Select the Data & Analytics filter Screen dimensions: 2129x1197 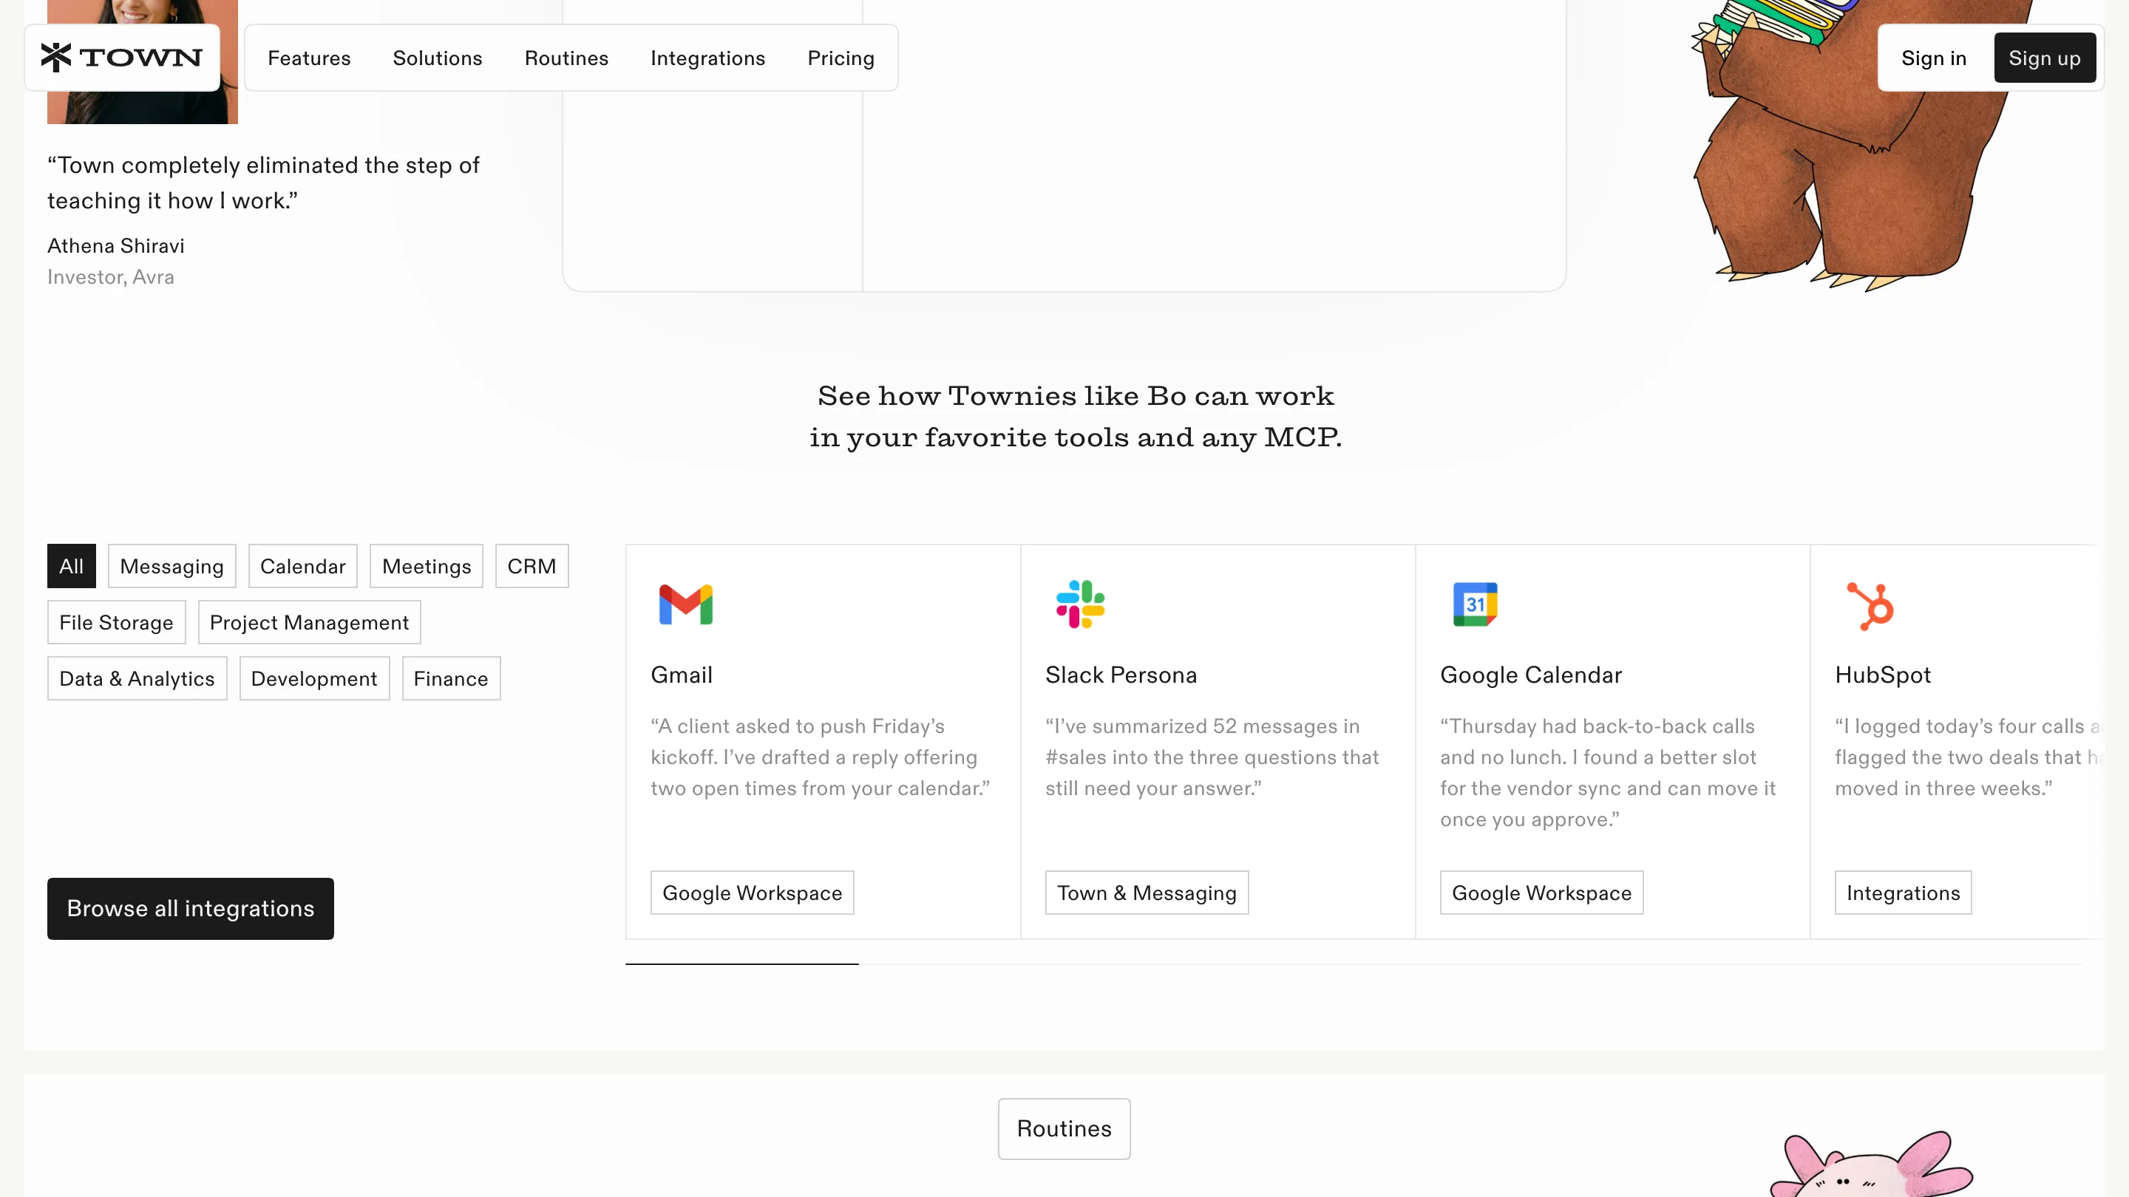click(137, 678)
